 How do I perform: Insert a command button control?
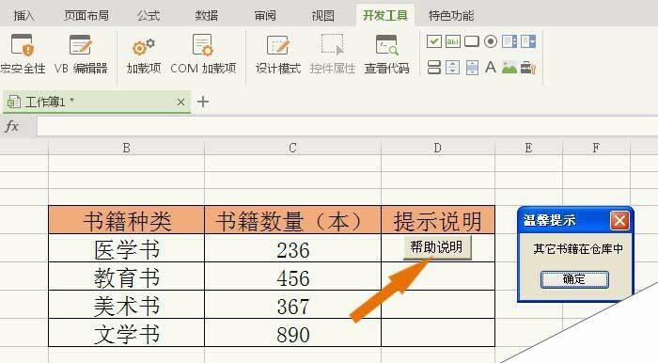(x=472, y=41)
